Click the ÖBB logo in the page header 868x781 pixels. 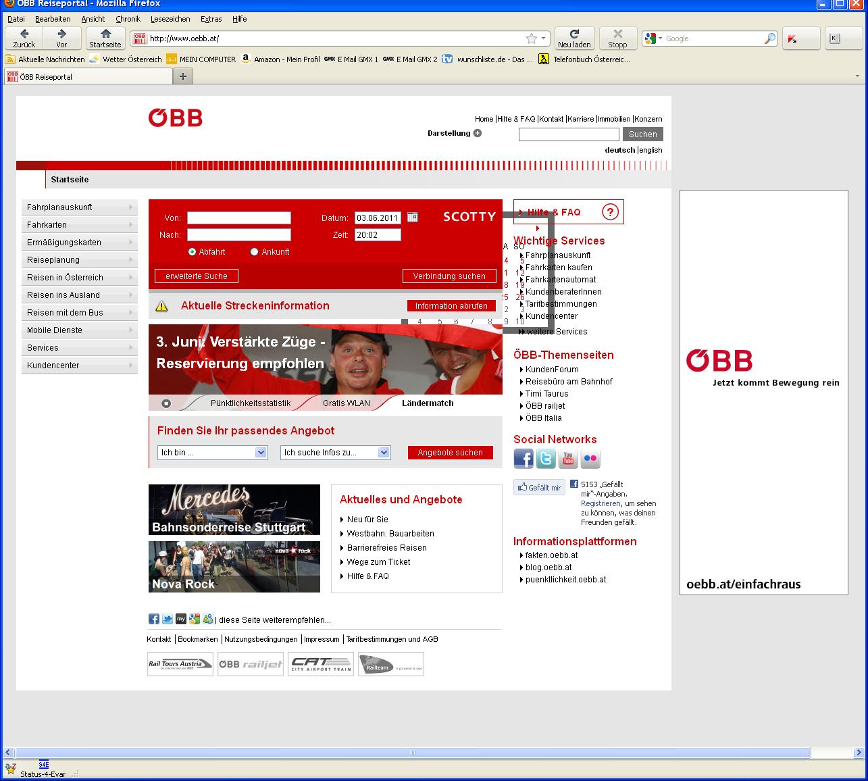pos(176,118)
